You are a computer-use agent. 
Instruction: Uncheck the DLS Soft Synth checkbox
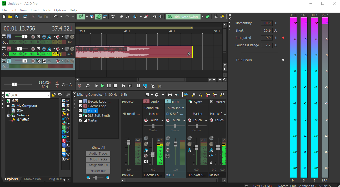pos(81,115)
